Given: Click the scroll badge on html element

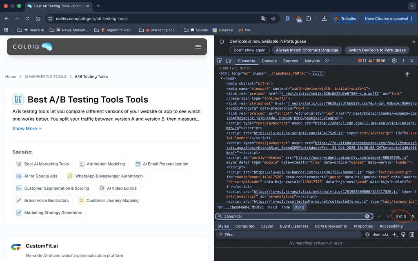Looking at the screenshot, I should coord(318,73).
